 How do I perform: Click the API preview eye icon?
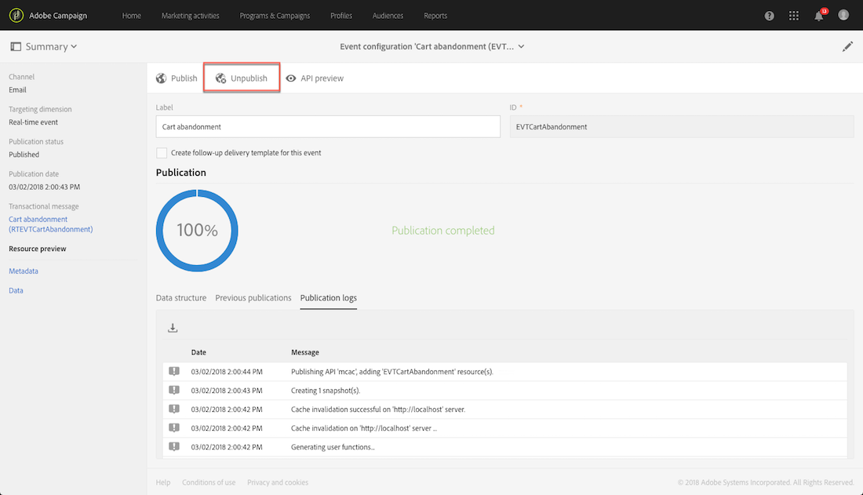(x=291, y=78)
